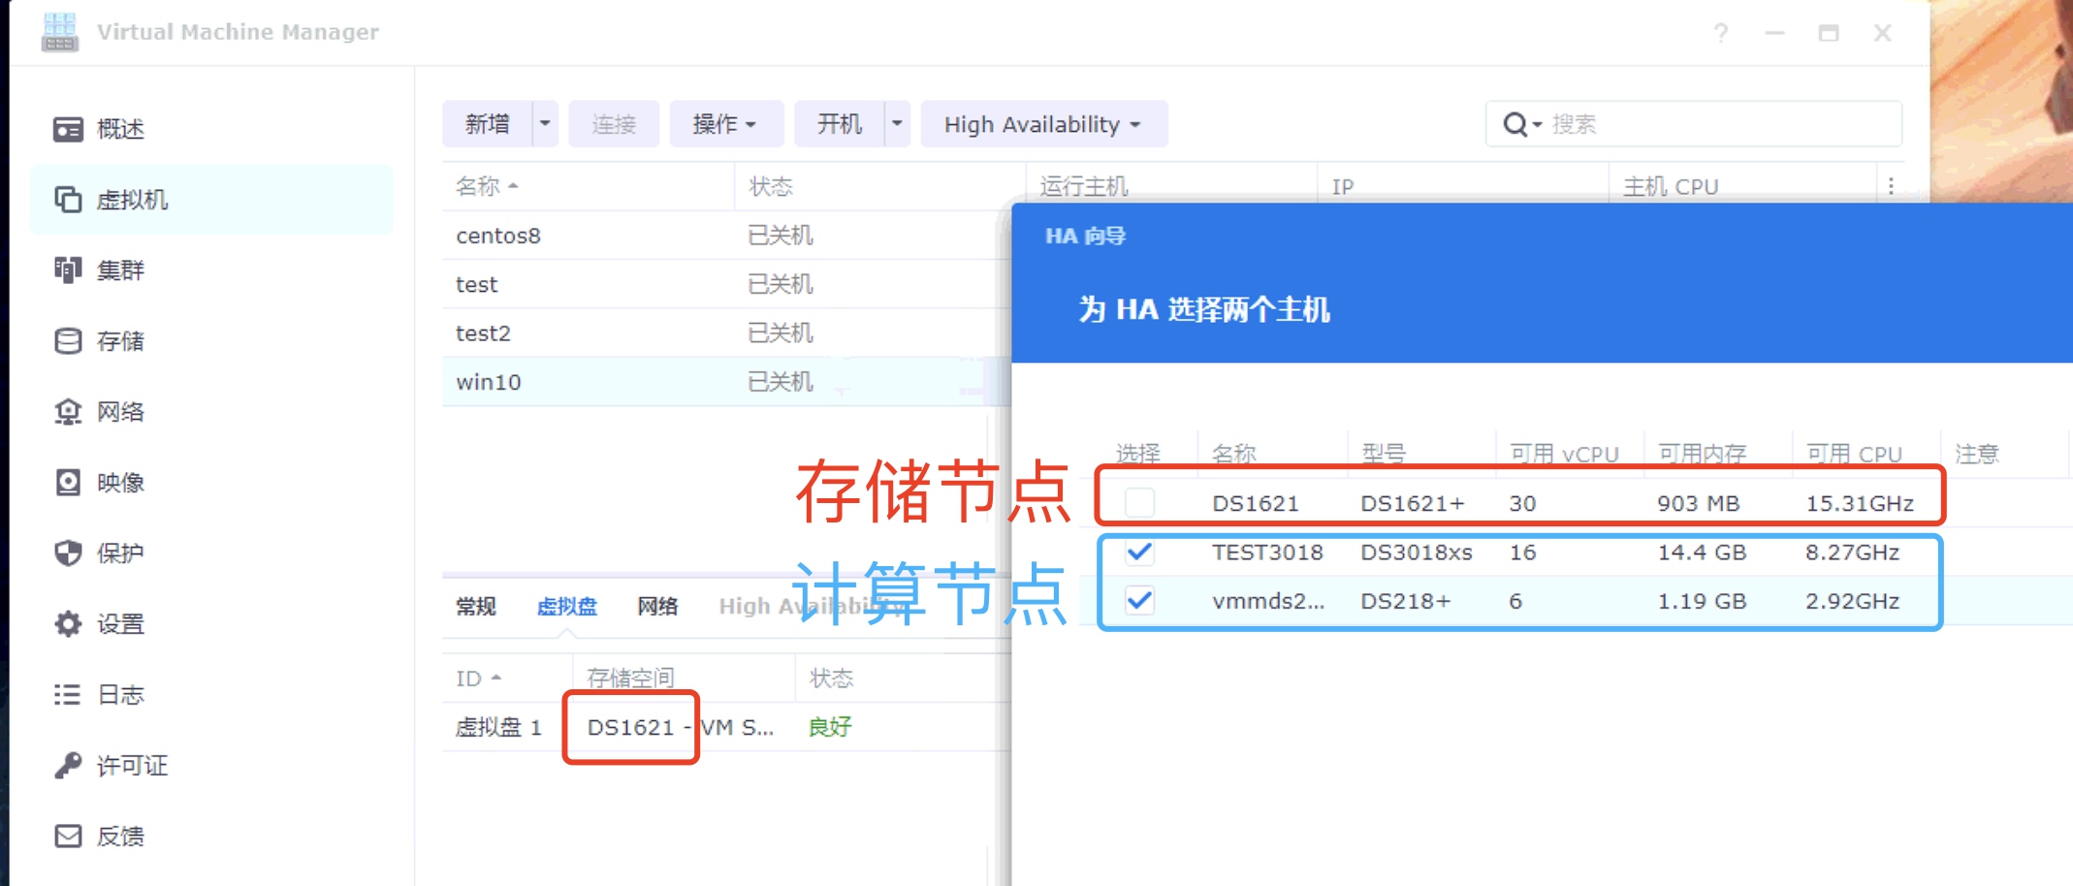This screenshot has width=2073, height=886.
Task: Open the 设置 gear icon
Action: 68,624
